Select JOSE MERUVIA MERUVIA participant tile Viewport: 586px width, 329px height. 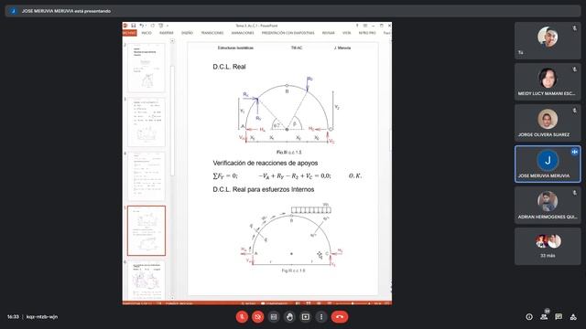pyautogui.click(x=548, y=164)
